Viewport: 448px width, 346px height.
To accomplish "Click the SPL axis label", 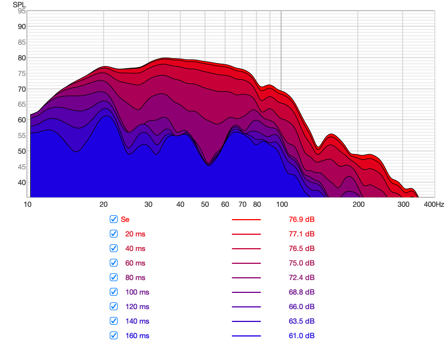I will (x=19, y=4).
